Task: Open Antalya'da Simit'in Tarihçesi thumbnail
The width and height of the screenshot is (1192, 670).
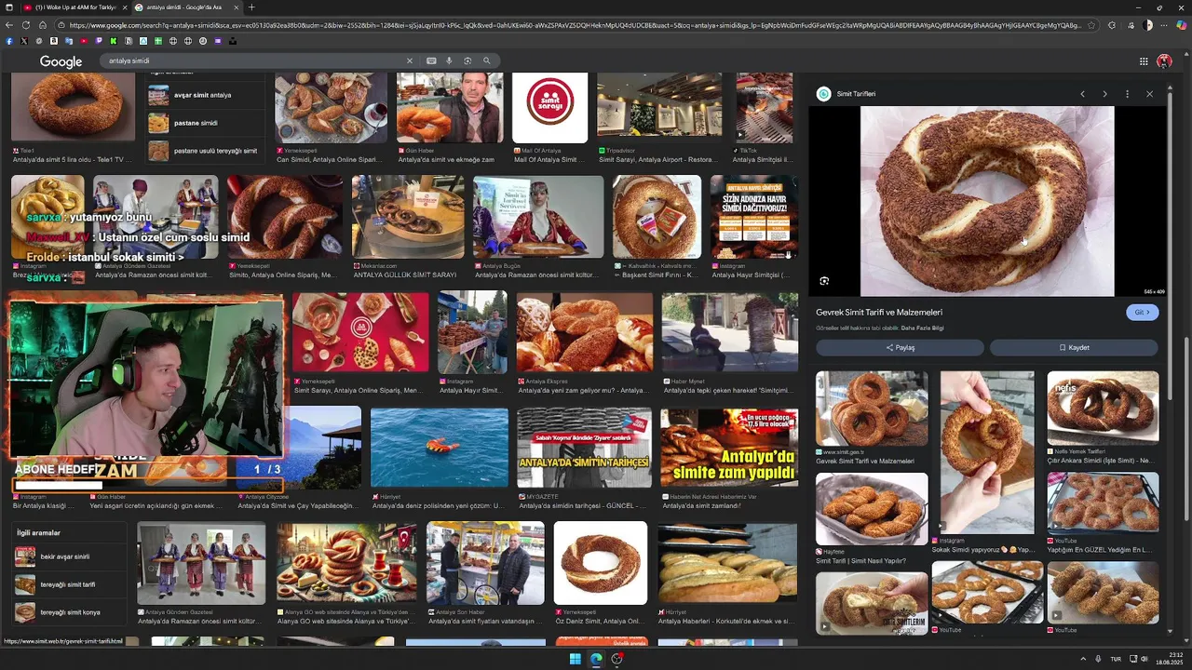Action: [584, 448]
